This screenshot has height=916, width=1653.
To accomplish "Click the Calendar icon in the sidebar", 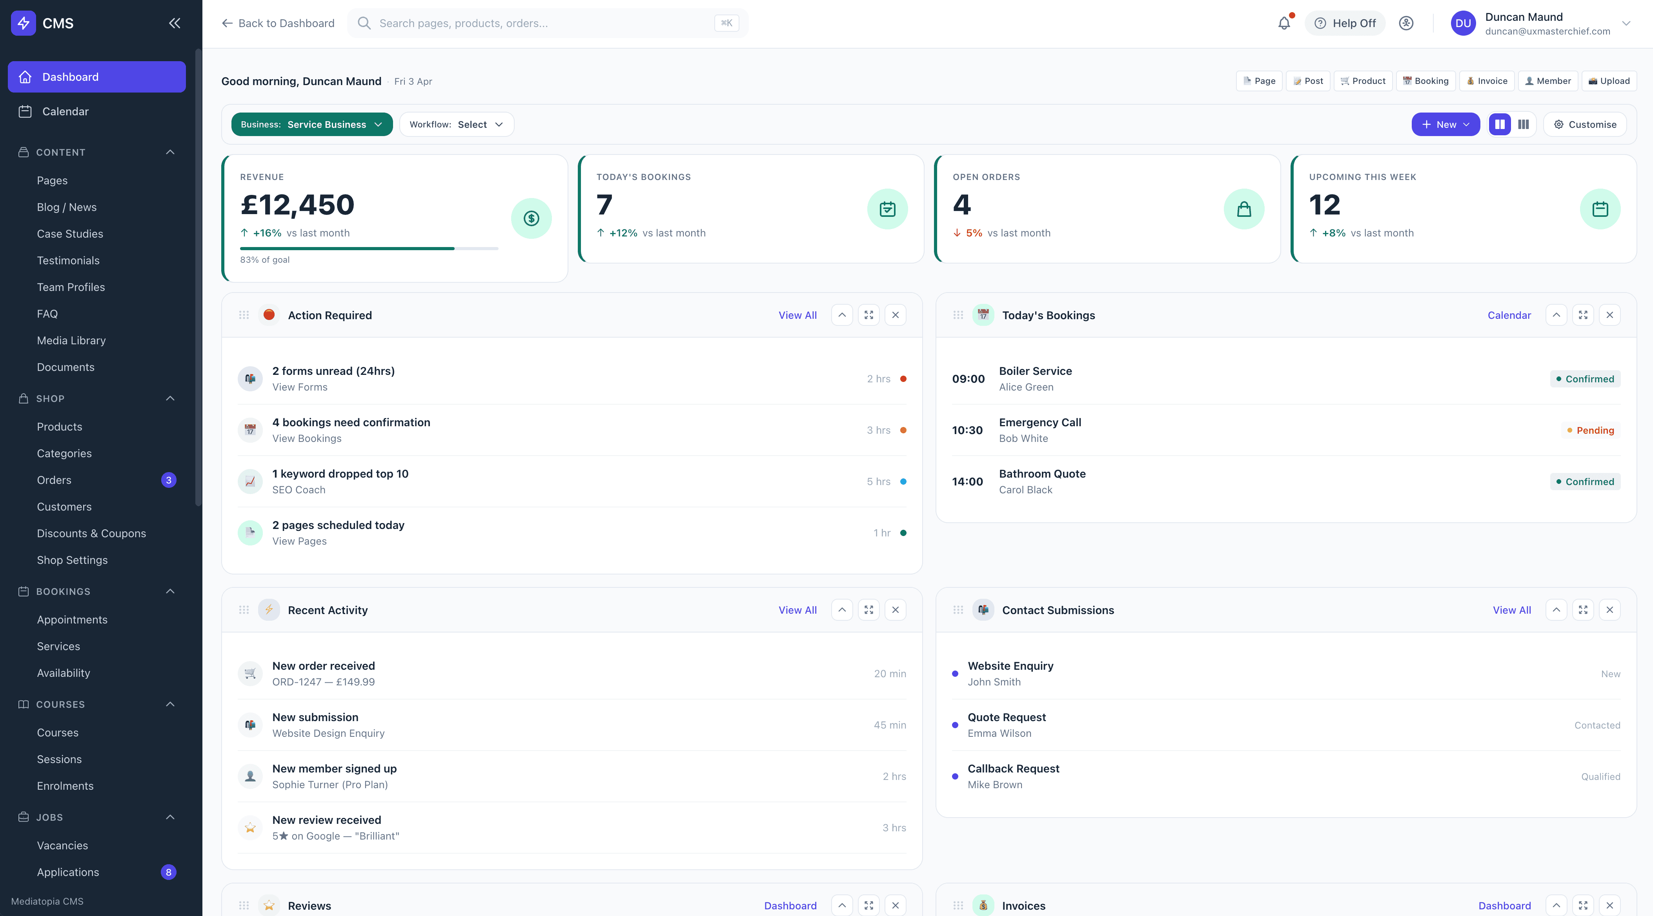I will [x=25, y=111].
